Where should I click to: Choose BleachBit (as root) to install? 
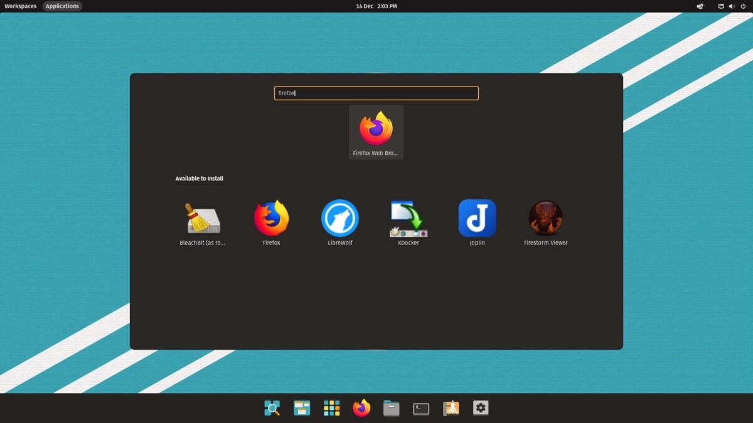202,219
